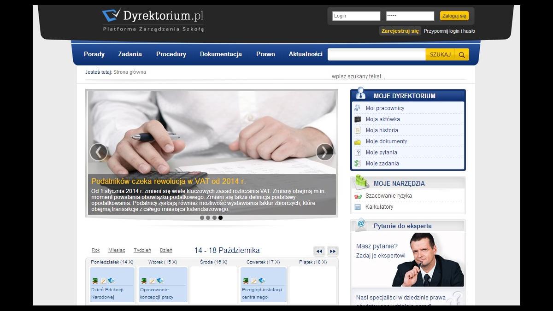This screenshot has width=553, height=311.
Task: Click edit pencil icon on Opracowanie koncepcji pracy
Action: (x=152, y=281)
